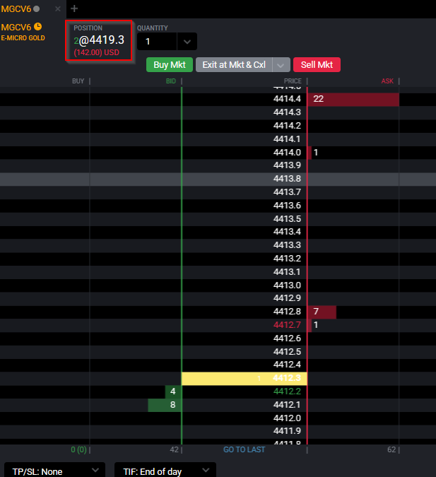Click Exit at Mkt & Cxl button
The image size is (436, 477).
click(234, 65)
